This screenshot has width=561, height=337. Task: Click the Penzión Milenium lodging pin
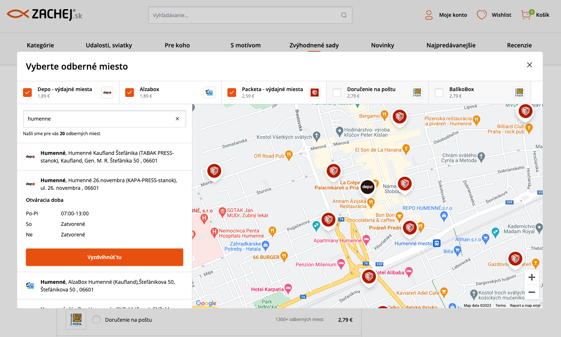(341, 264)
